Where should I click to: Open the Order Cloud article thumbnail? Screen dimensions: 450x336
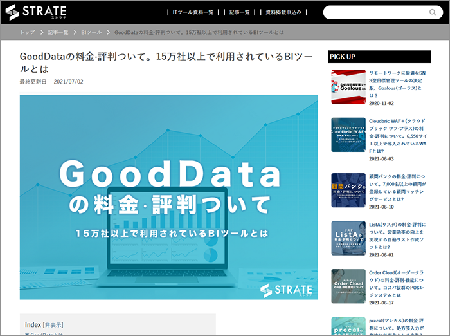coord(348,286)
